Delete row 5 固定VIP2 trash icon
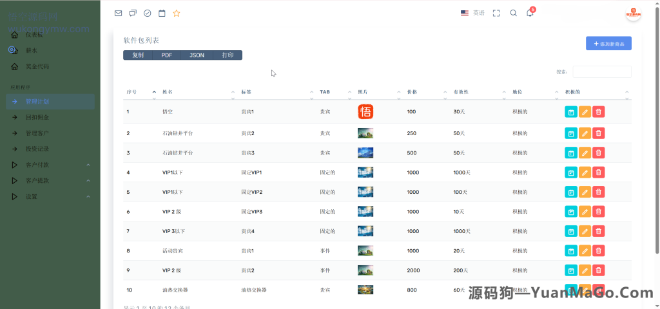 (x=599, y=192)
